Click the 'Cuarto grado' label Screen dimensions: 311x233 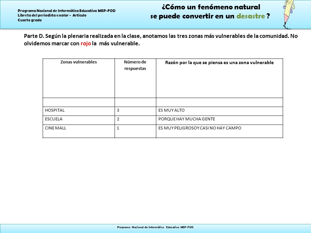[x=29, y=20]
